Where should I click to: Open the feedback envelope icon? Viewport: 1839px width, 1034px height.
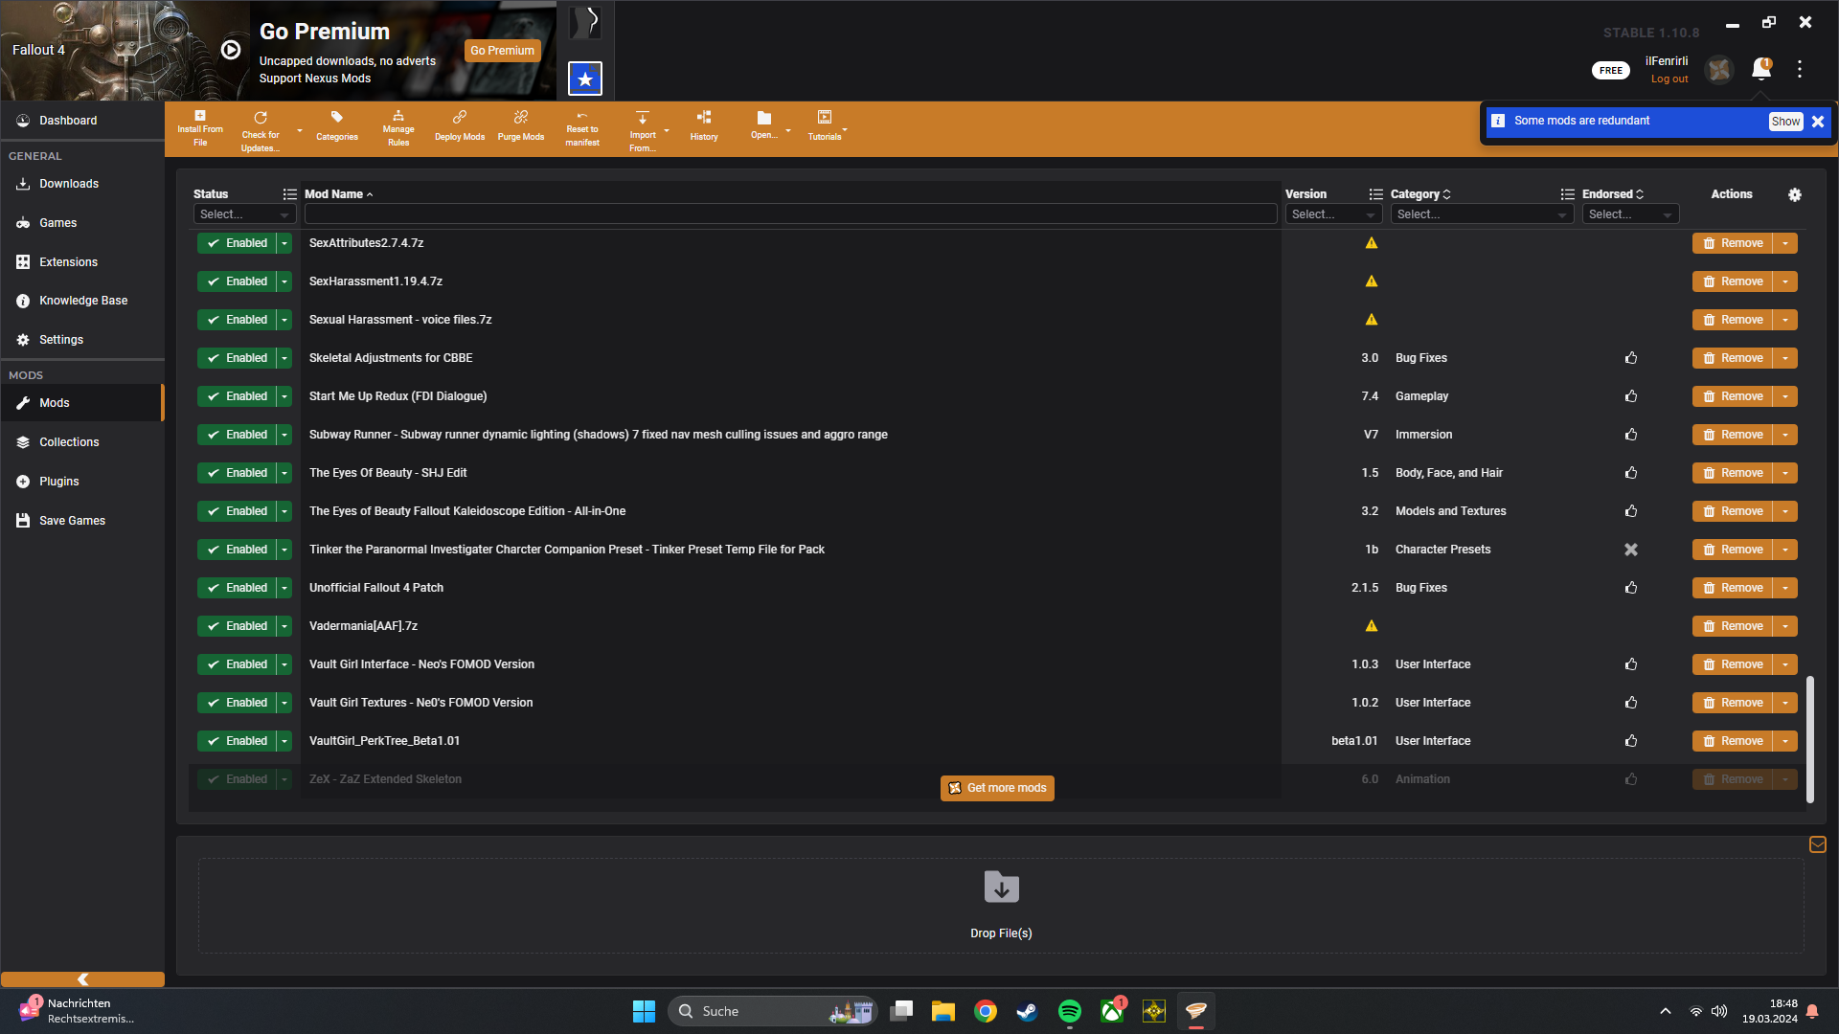tap(1818, 844)
